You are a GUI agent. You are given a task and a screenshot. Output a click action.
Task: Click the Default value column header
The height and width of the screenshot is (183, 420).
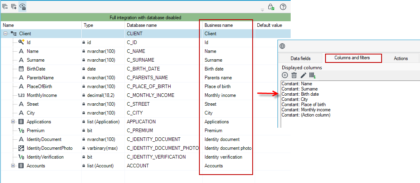(x=272, y=25)
